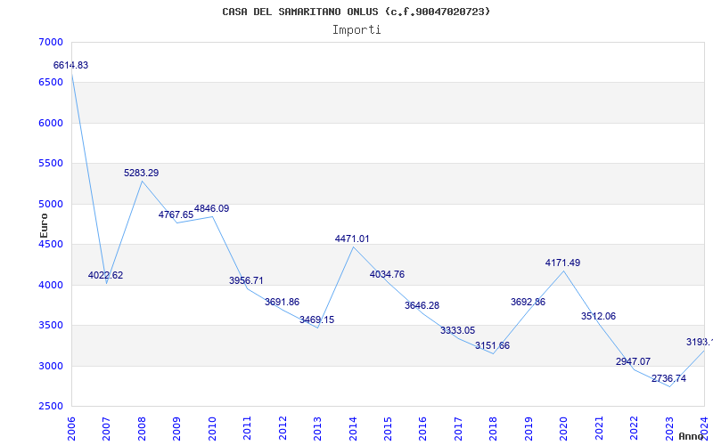Click the 2013 x-axis year label
713x445 pixels.
click(317, 428)
